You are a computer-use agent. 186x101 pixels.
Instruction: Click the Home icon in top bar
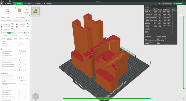[2, 4]
